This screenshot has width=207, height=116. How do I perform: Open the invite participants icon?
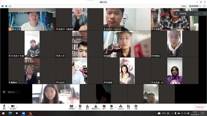87,107
